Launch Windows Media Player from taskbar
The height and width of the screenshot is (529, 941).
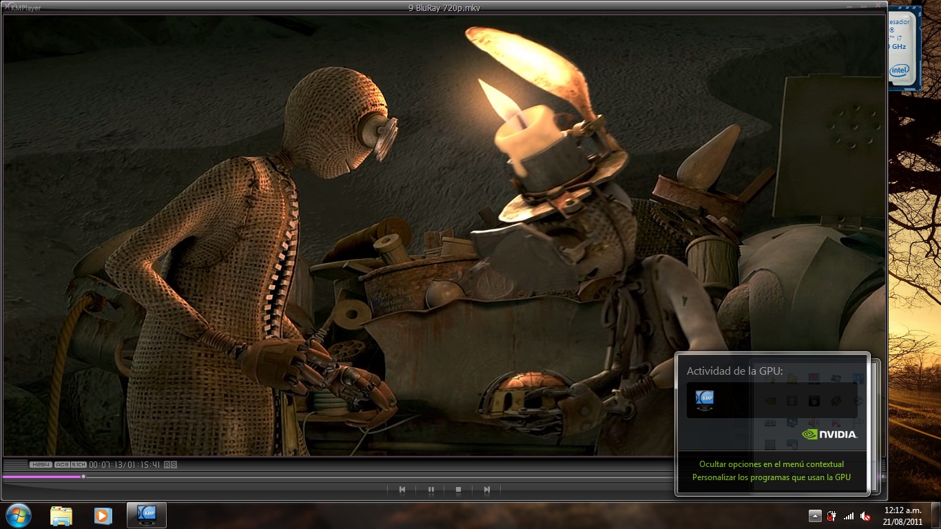click(103, 515)
